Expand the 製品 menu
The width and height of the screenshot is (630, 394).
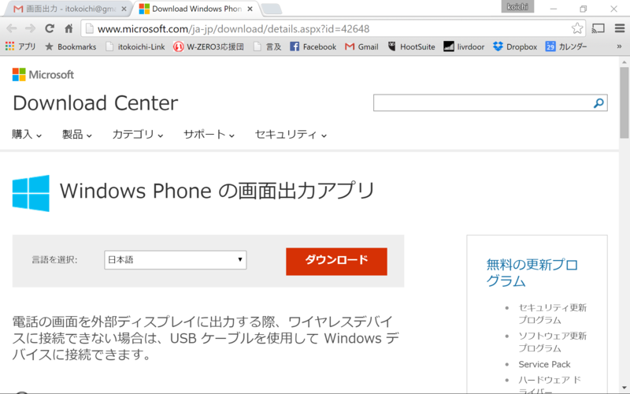pyautogui.click(x=77, y=134)
